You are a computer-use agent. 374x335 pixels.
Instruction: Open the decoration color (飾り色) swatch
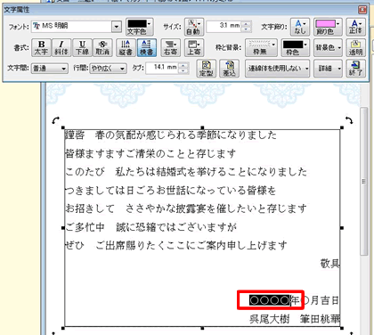pos(327,27)
